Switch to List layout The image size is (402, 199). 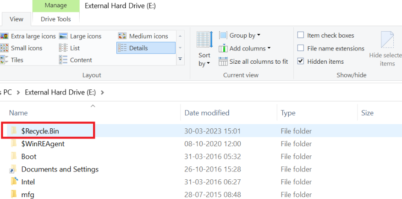pyautogui.click(x=69, y=48)
